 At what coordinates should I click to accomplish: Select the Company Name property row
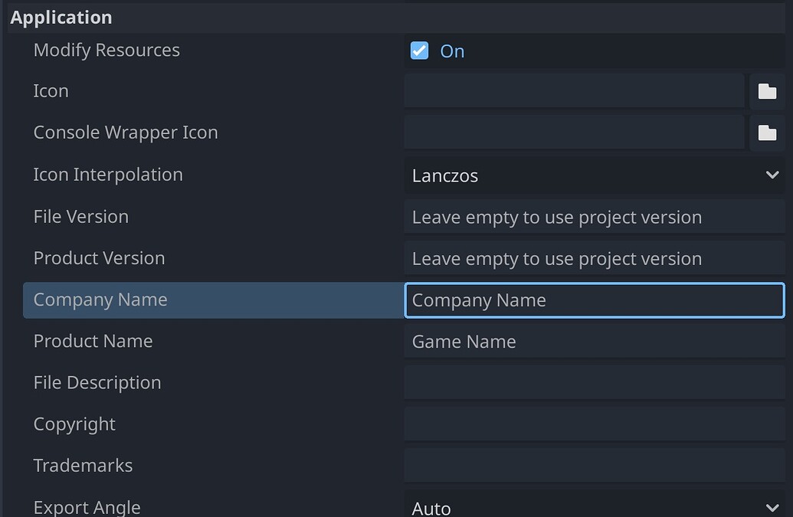point(100,300)
